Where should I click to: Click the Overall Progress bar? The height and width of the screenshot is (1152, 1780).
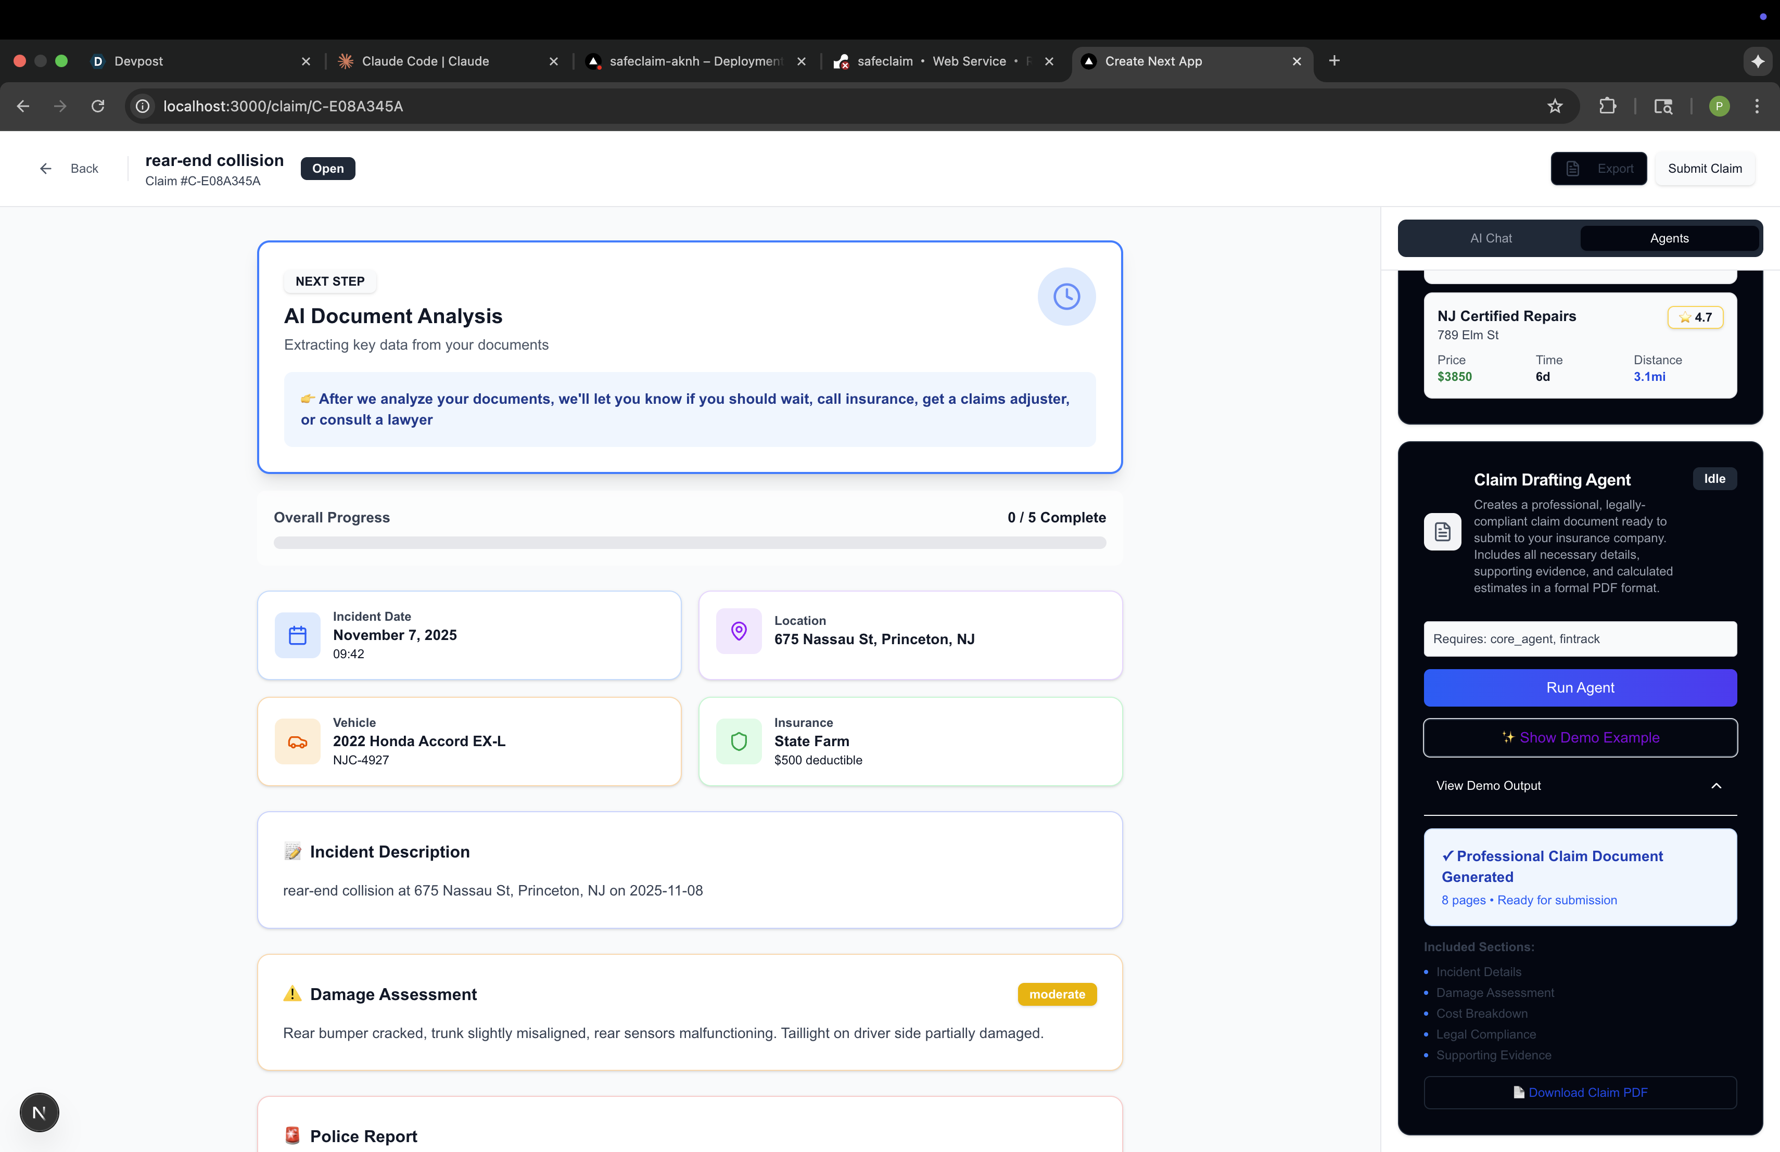click(x=689, y=543)
